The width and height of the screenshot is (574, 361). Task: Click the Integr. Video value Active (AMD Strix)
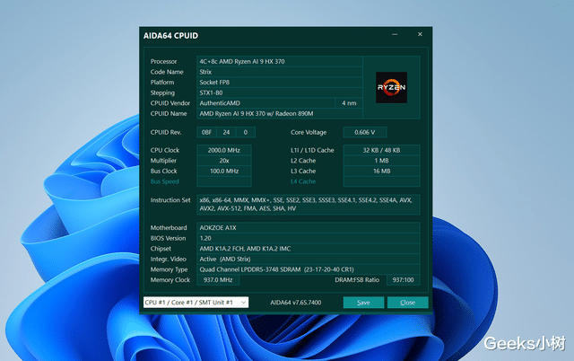point(309,260)
